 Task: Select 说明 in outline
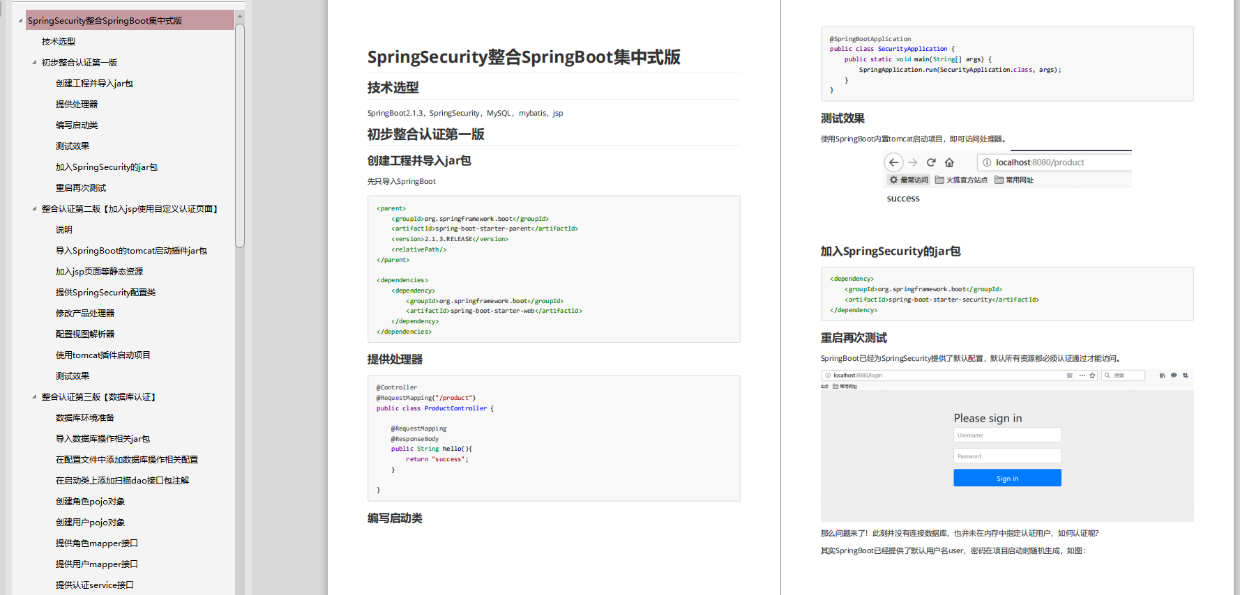tap(64, 230)
